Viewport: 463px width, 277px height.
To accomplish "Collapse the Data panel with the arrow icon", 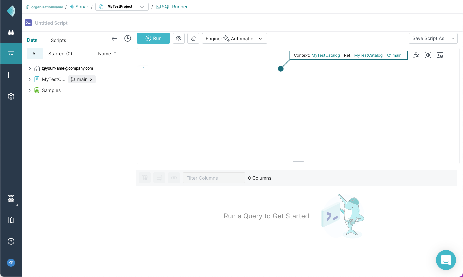I will point(115,38).
